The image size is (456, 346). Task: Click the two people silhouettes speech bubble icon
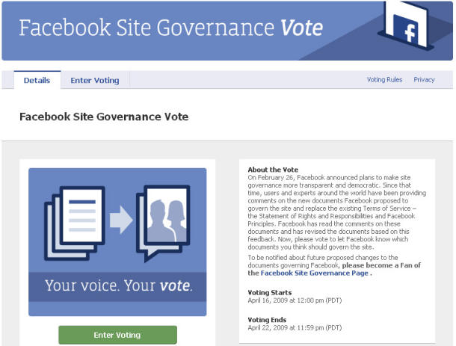point(163,223)
